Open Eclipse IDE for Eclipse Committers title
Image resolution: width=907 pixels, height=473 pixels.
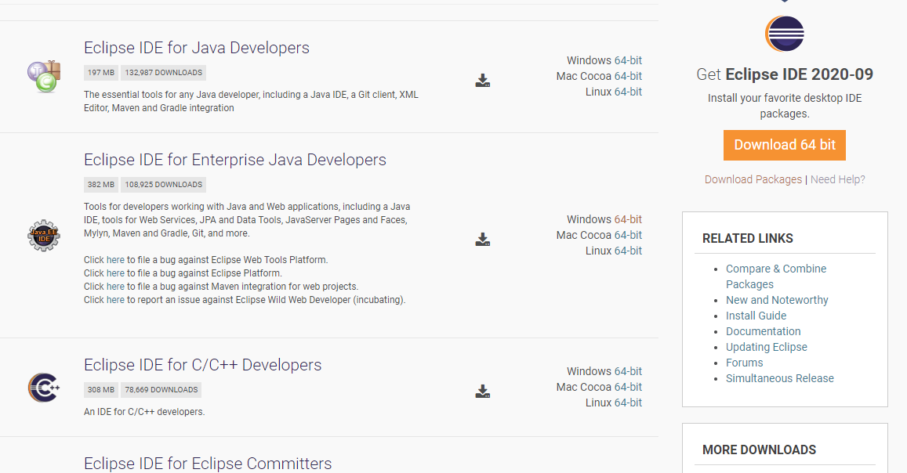click(x=208, y=463)
